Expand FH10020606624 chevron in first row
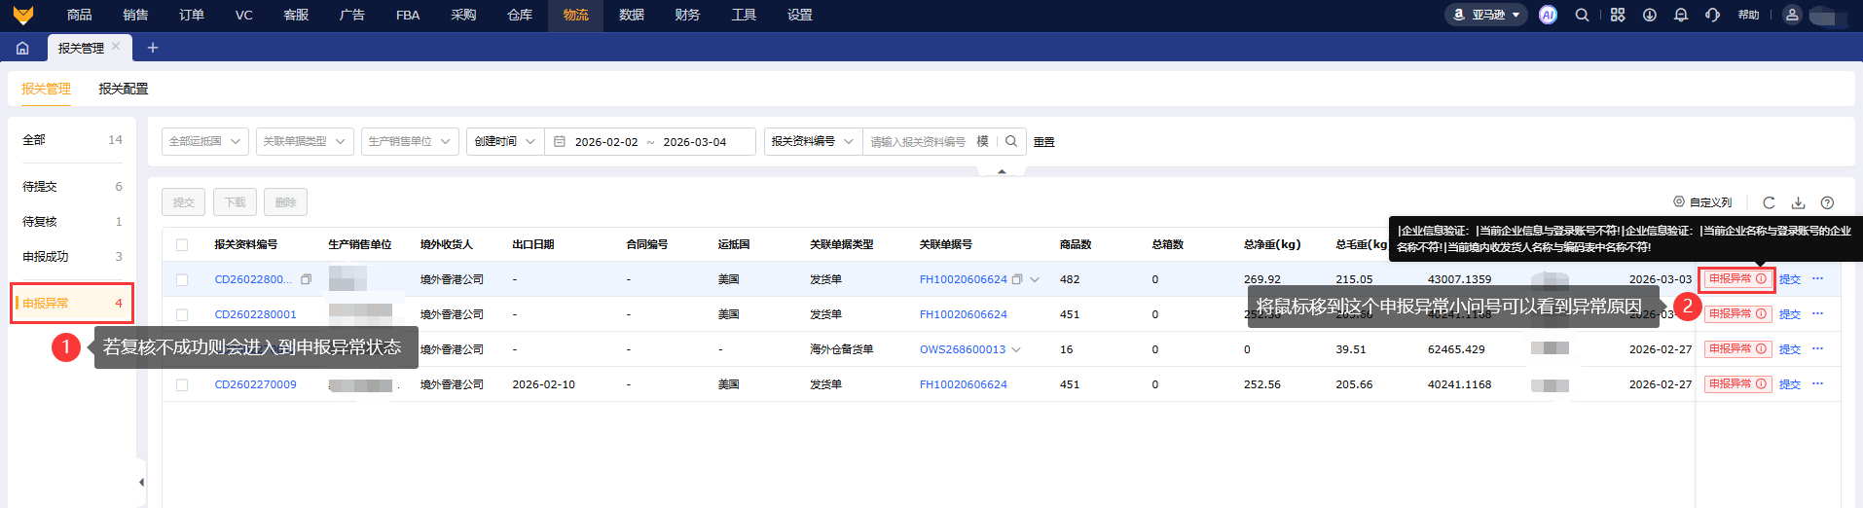This screenshot has width=1863, height=508. [x=1035, y=279]
